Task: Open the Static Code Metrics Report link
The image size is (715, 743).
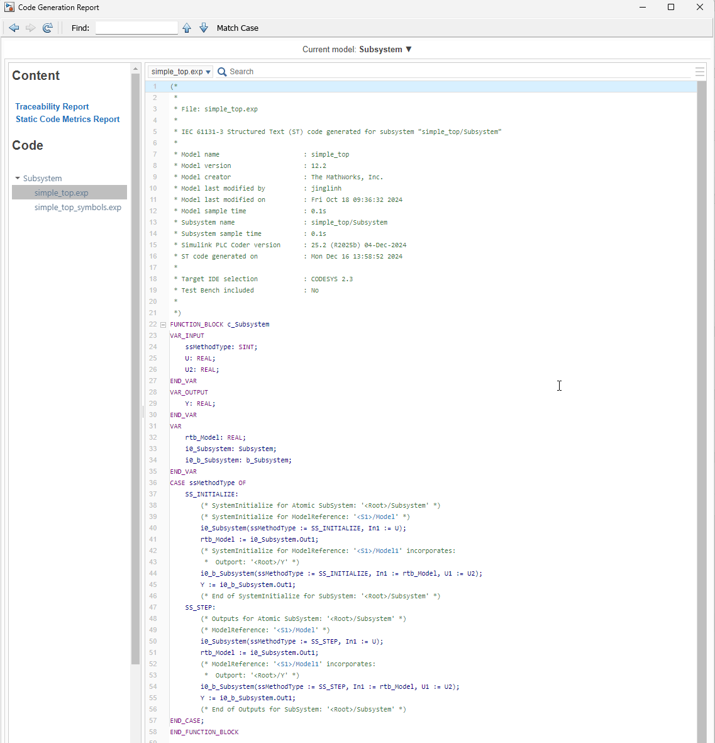Action: coord(67,119)
